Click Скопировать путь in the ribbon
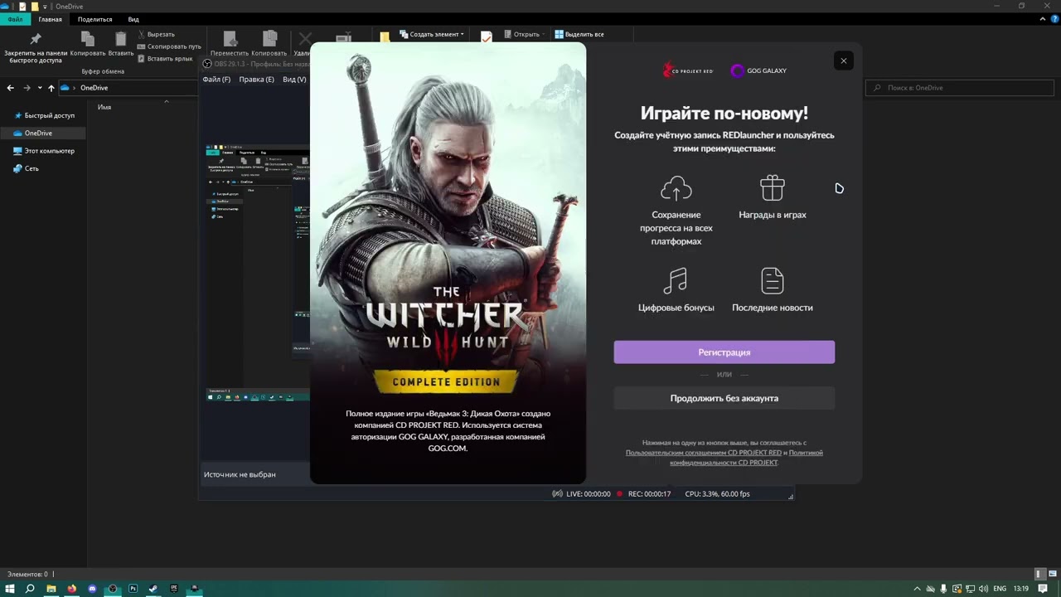This screenshot has width=1061, height=597. click(168, 46)
